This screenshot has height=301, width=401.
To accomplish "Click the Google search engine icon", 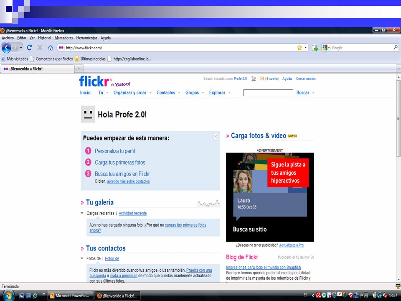I will 325,48.
